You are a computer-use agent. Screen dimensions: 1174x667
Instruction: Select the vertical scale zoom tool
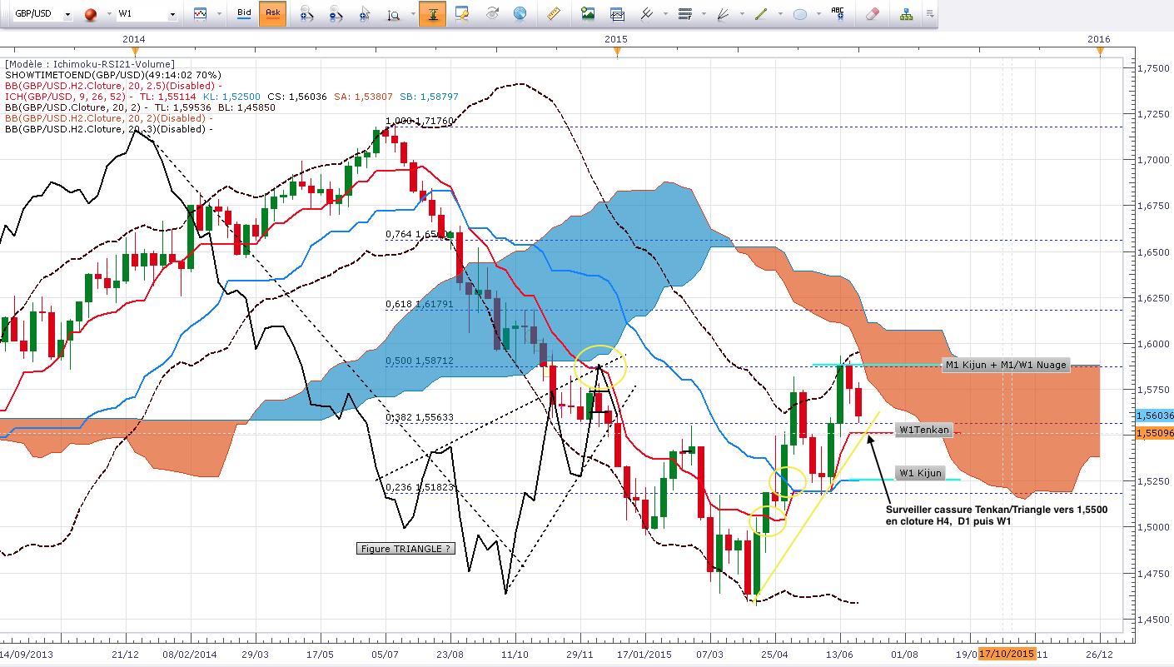coord(395,14)
